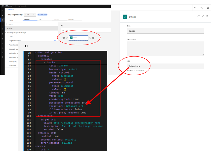
Task: Collapse Gateway and portal settings section
Action: tap(6, 32)
